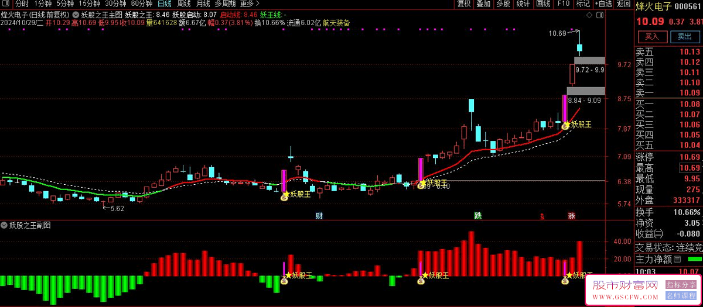Open the 复权 toolbar option
703x307 pixels.
pyautogui.click(x=464, y=4)
